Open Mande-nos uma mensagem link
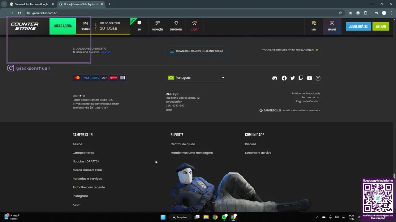This screenshot has width=396, height=222. pyautogui.click(x=192, y=153)
